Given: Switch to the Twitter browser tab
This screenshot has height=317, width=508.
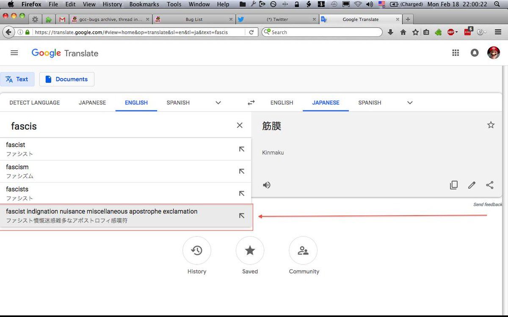Looking at the screenshot, I should 277,19.
